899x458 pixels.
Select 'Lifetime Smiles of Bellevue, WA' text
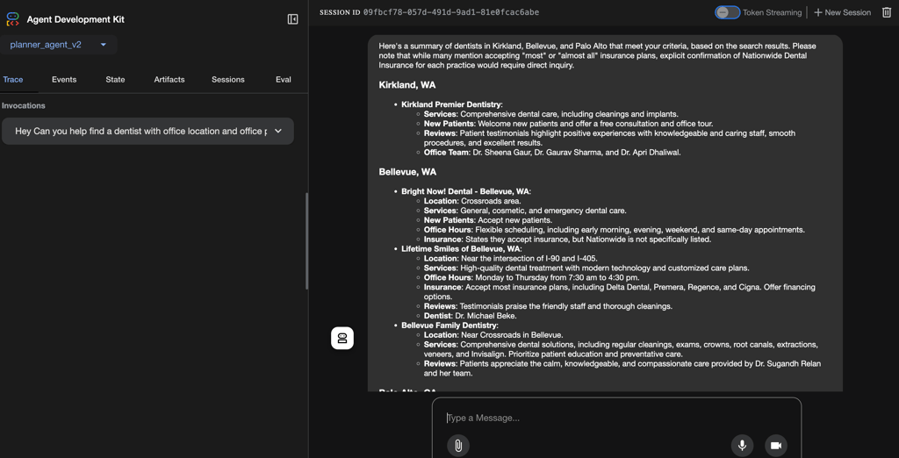coord(460,249)
